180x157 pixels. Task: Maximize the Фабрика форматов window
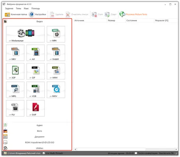(170, 5)
